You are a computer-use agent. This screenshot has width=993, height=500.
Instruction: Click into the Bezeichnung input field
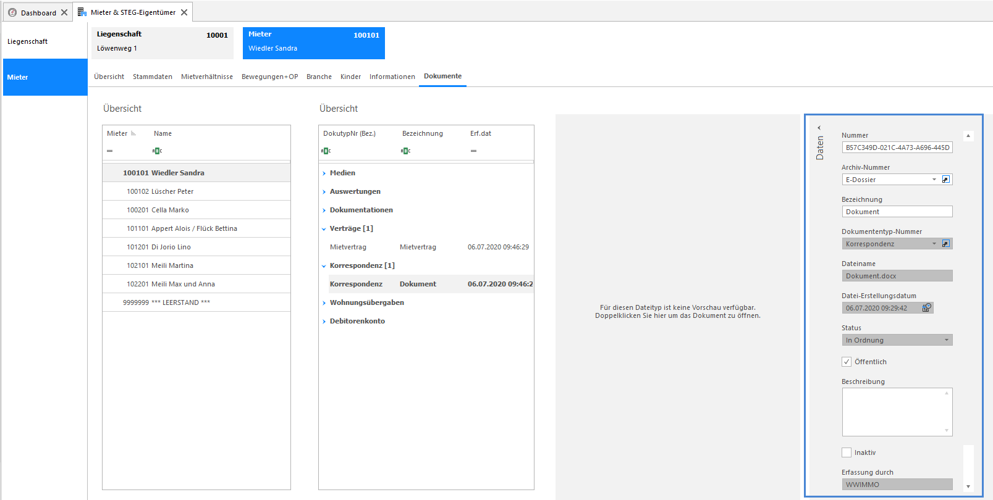pyautogui.click(x=897, y=212)
